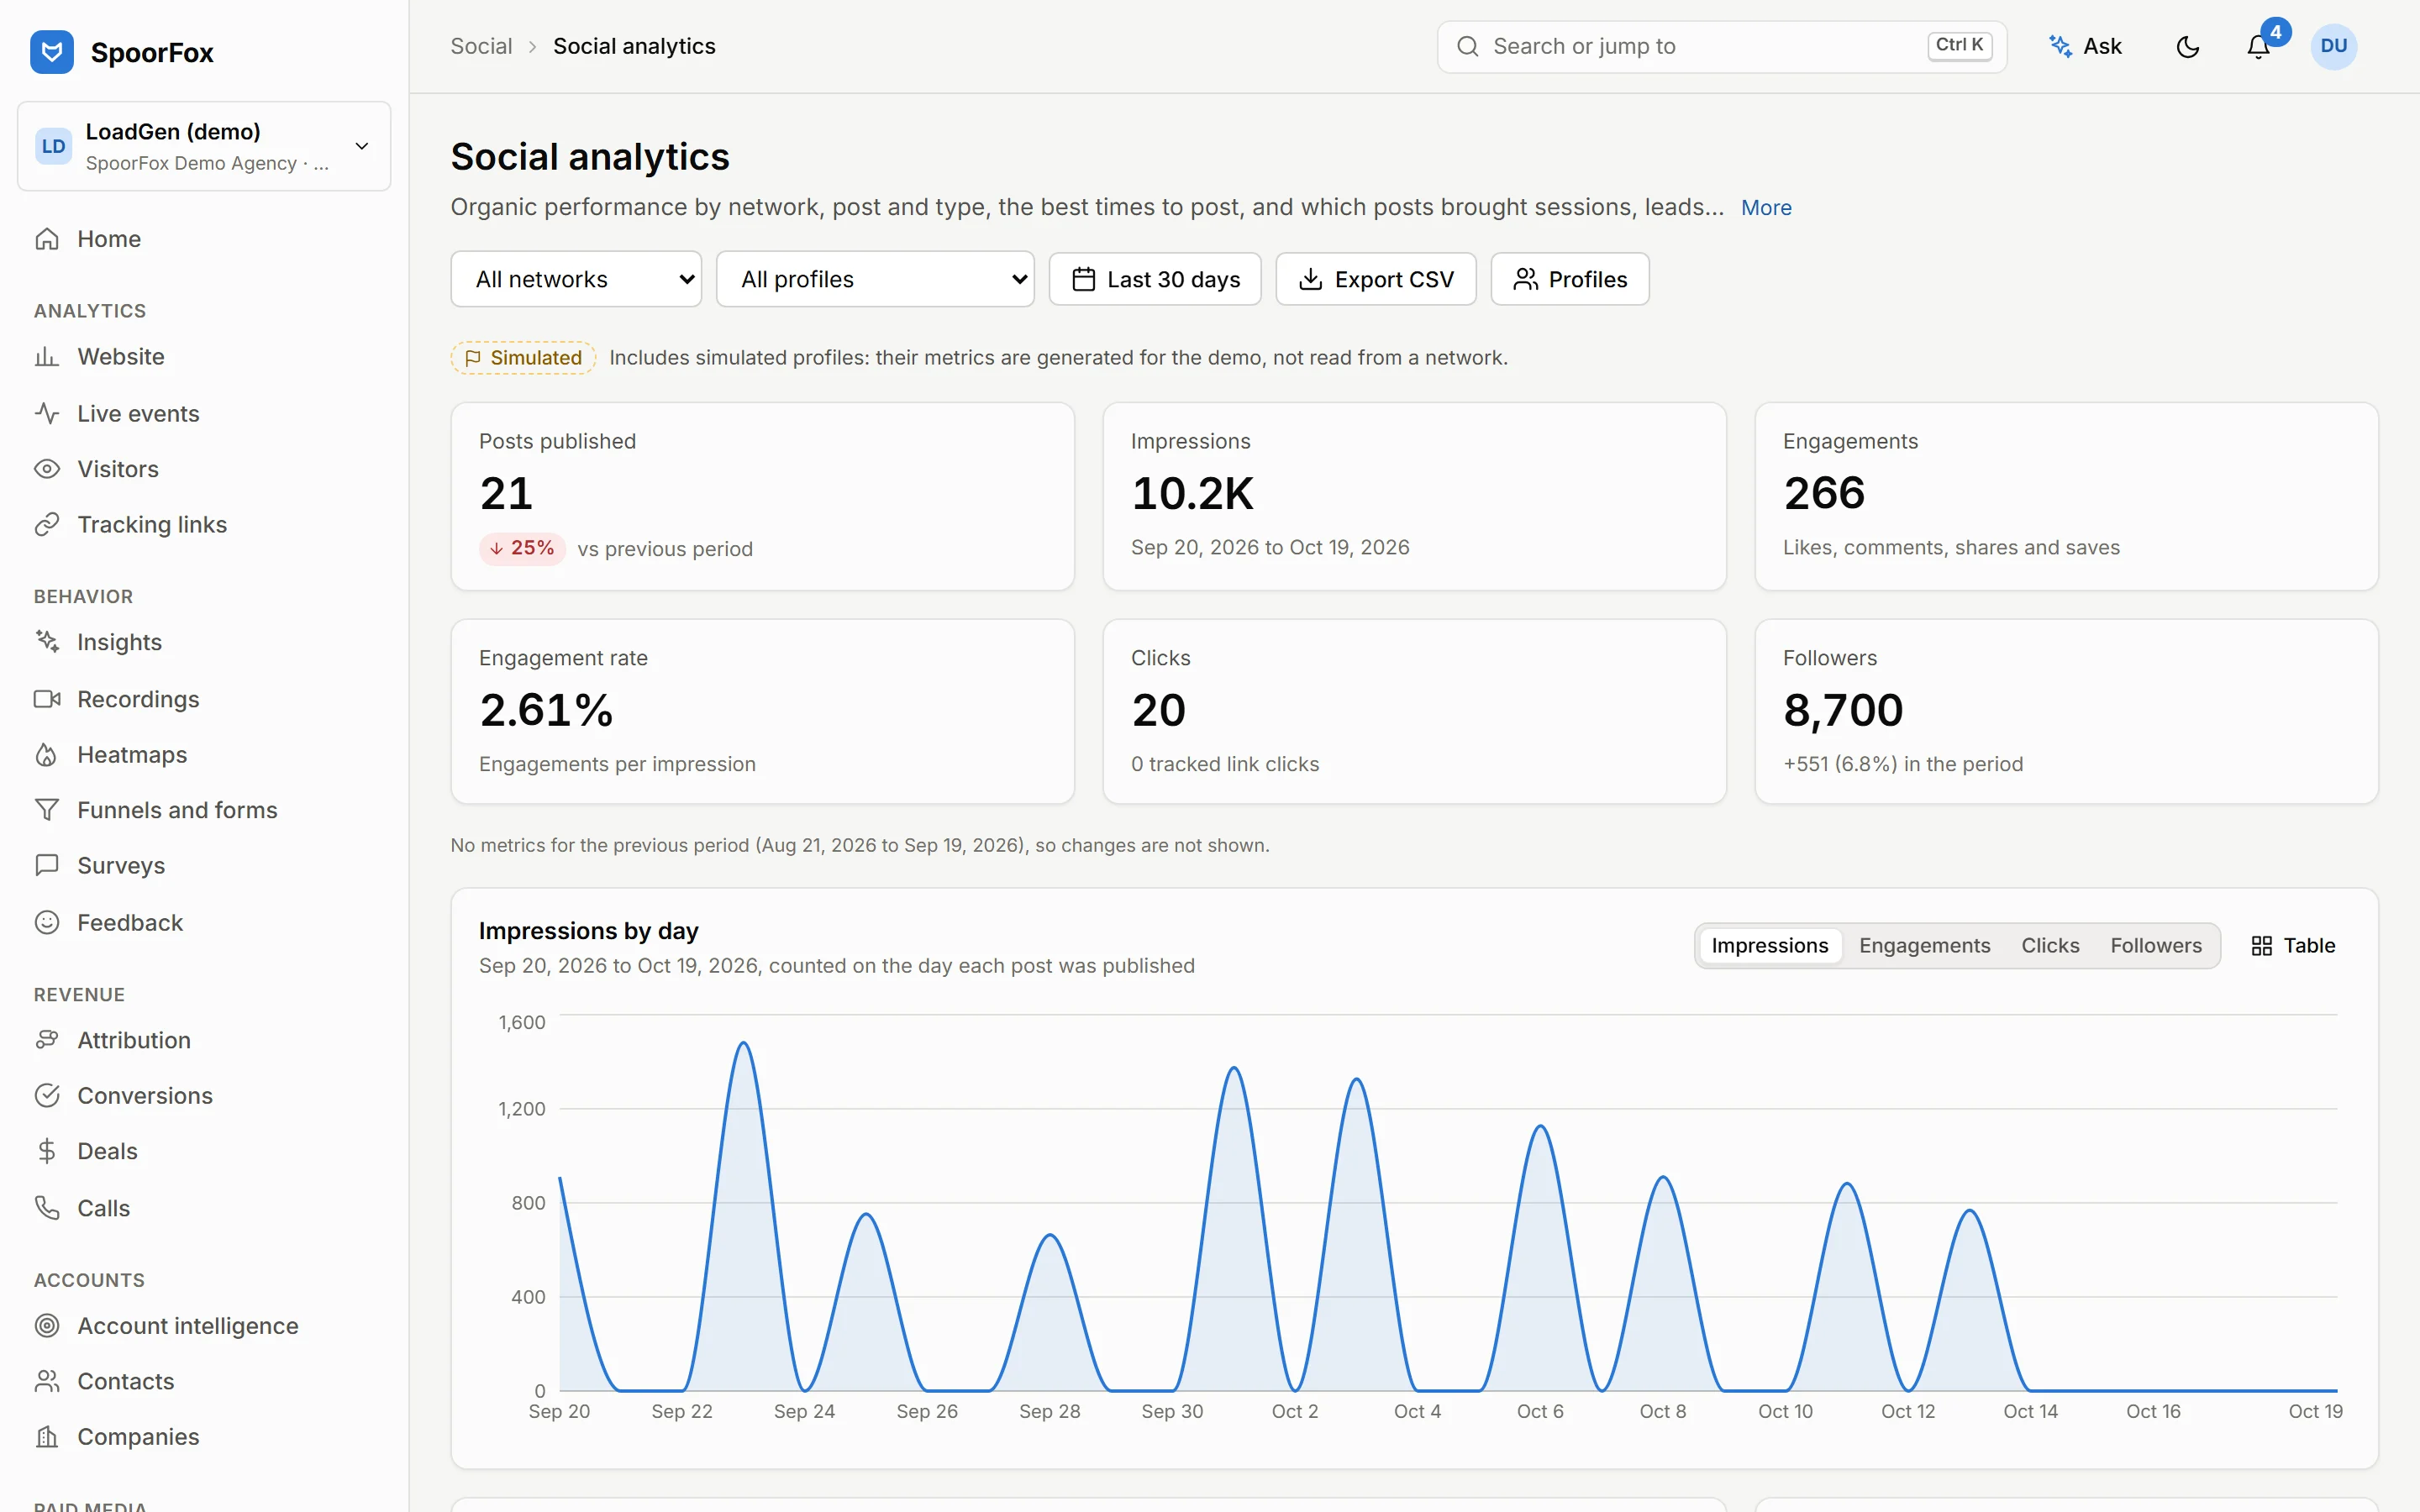Image resolution: width=2420 pixels, height=1512 pixels.
Task: Open Conversions check-circle icon
Action: 47,1096
